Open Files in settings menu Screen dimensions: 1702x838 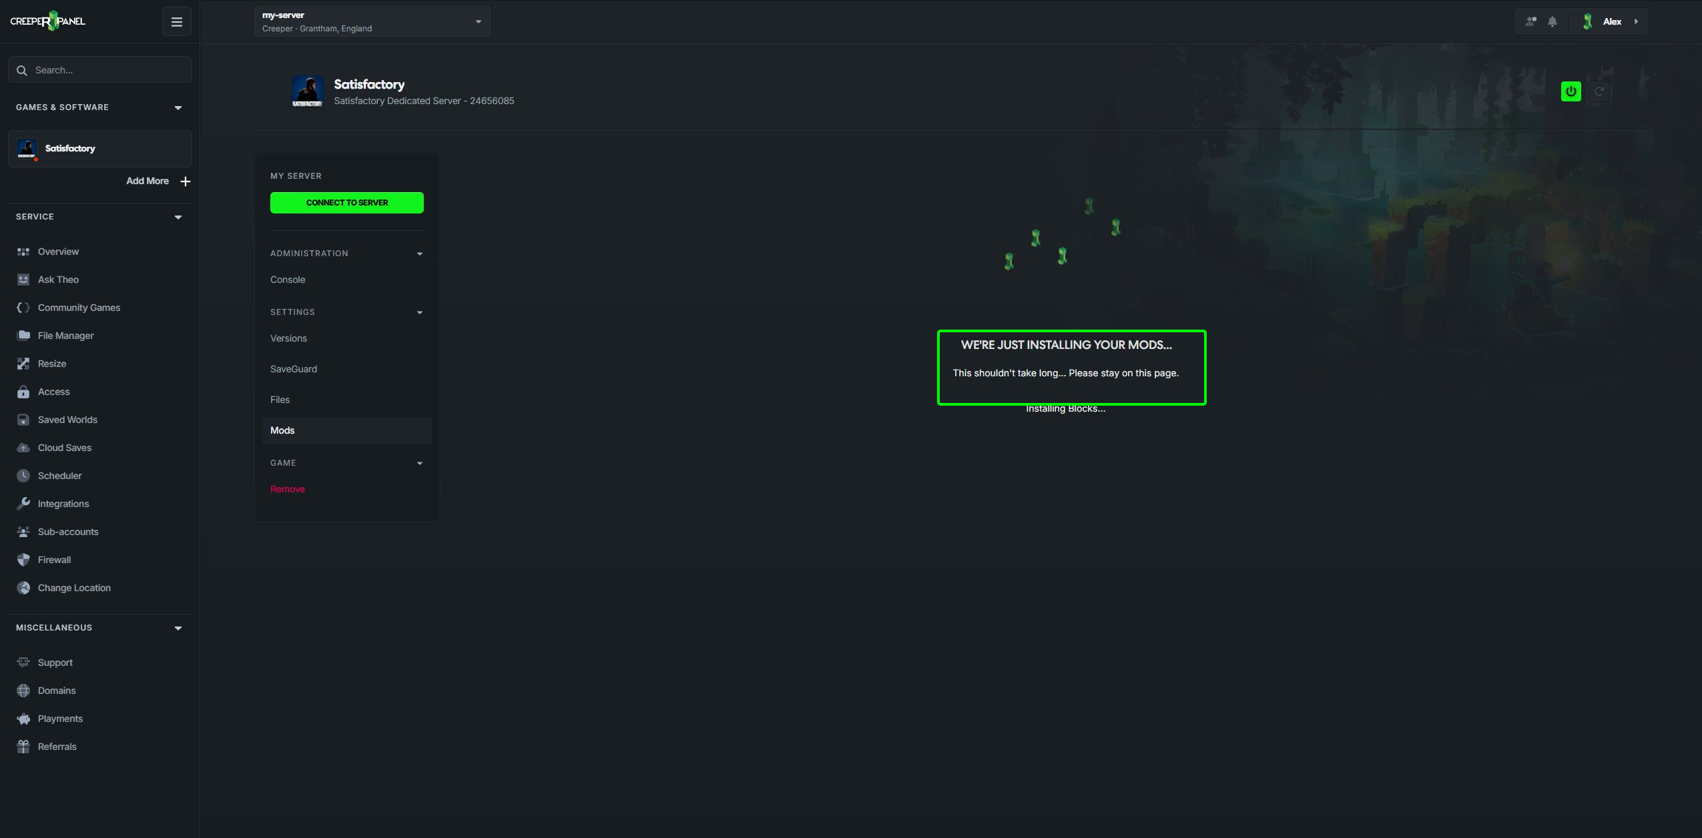[x=280, y=400]
